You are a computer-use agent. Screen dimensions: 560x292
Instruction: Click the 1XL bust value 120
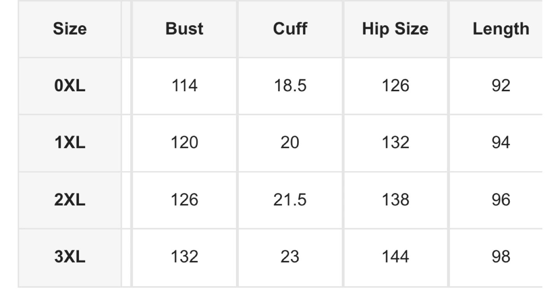(184, 143)
